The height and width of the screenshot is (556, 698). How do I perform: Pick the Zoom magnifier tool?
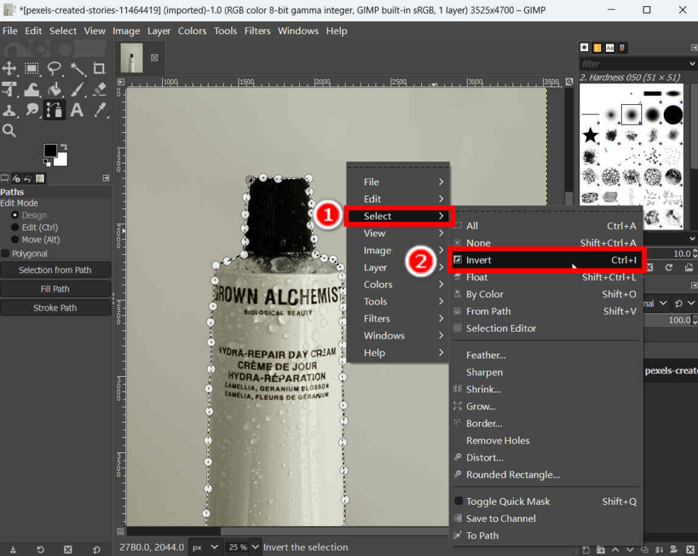point(10,130)
